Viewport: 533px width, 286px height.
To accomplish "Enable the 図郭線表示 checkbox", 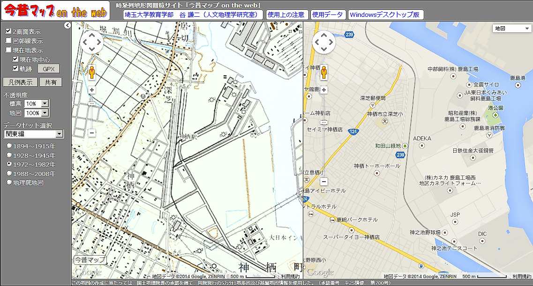I will pos(8,40).
